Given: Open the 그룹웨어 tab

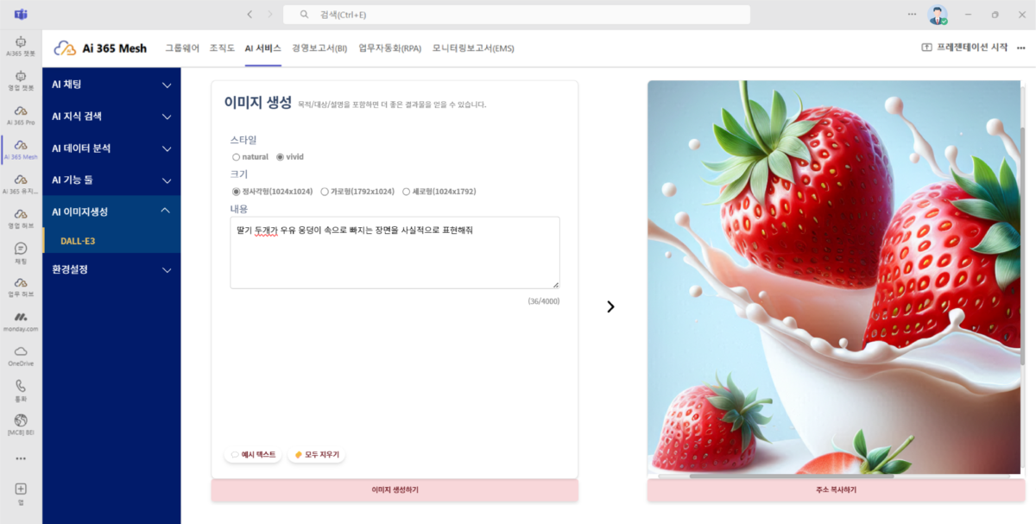Looking at the screenshot, I should pos(182,48).
